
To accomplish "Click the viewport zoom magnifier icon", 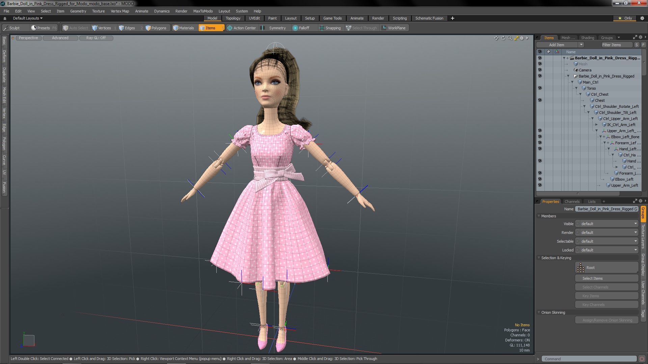I will point(510,38).
